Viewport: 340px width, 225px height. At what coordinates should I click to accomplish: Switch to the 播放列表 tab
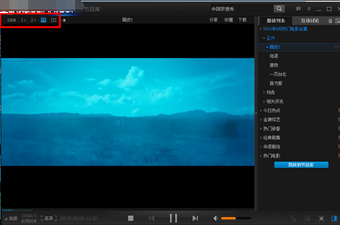click(276, 21)
